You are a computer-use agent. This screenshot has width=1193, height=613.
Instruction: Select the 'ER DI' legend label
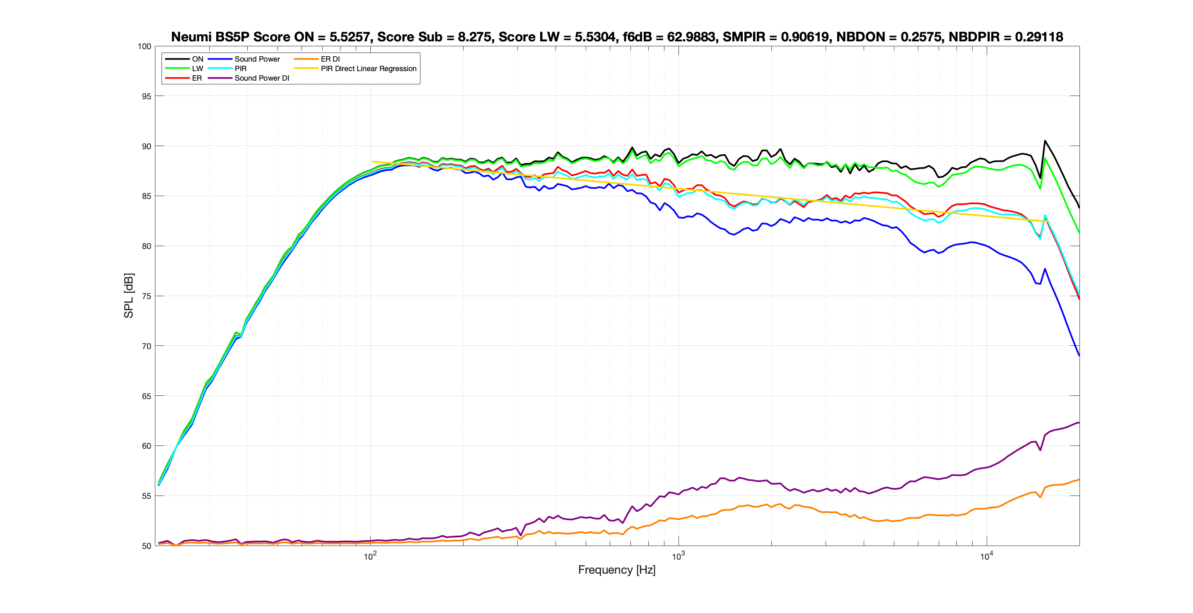coord(330,59)
